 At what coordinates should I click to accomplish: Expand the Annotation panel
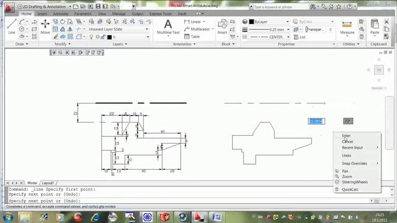pyautogui.click(x=184, y=44)
